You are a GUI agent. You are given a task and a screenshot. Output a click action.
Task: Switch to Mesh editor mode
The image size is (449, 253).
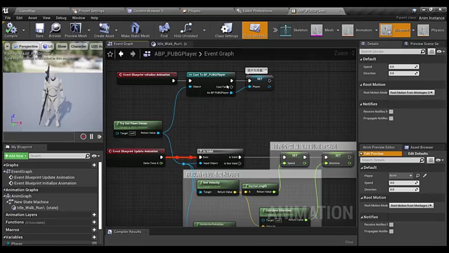pos(323,30)
